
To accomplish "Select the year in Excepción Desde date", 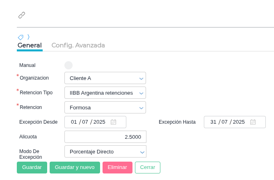I will coord(99,122).
